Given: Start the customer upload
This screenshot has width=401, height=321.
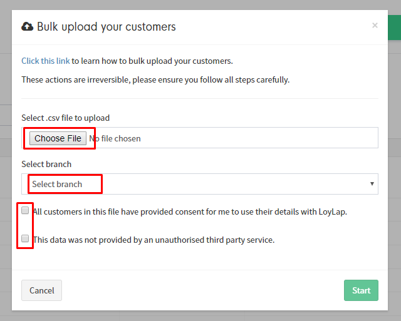Looking at the screenshot, I should click(361, 290).
